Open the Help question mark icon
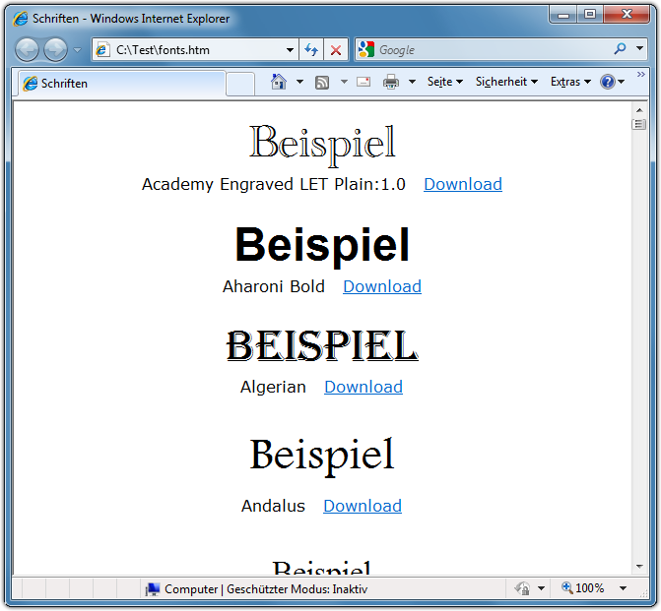661x611 pixels. click(608, 83)
